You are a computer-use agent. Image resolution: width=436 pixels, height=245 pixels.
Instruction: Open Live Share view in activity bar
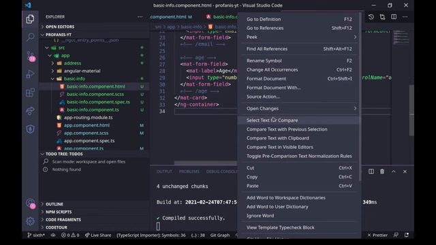click(30, 111)
